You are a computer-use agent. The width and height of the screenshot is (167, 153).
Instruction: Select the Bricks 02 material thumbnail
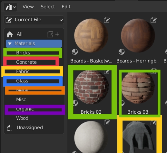click(x=91, y=87)
